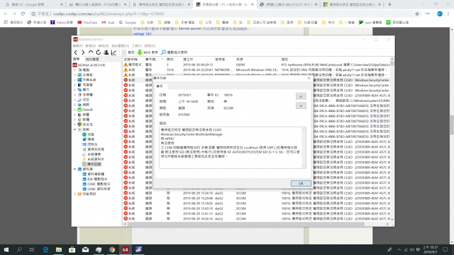Collapse the 資料庫 tree node
Screen dimensions: 454x255
75,169
